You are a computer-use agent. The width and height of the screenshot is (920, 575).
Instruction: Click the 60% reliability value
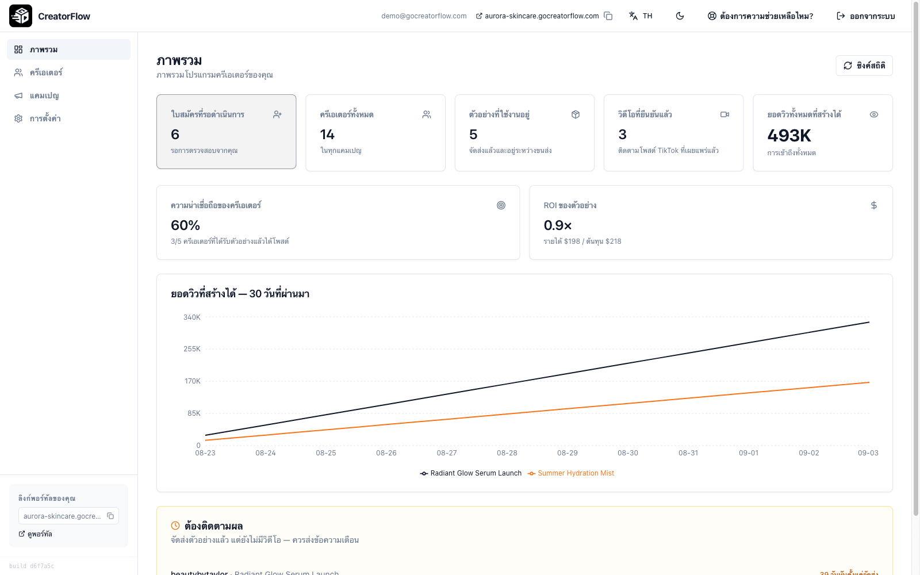185,225
